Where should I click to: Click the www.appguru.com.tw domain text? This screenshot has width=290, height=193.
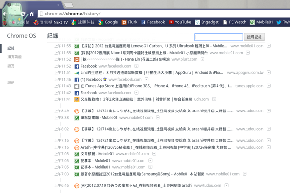pos(246,73)
